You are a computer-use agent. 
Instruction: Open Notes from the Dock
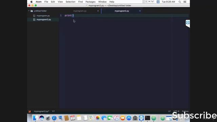click(79, 118)
